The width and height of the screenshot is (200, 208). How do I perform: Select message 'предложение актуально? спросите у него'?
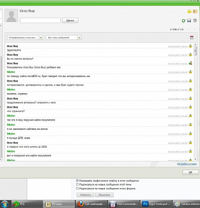(x=31, y=103)
